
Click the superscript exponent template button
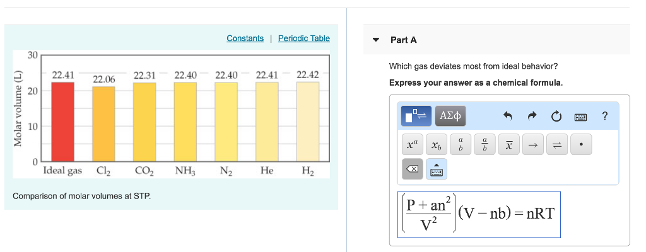point(412,146)
